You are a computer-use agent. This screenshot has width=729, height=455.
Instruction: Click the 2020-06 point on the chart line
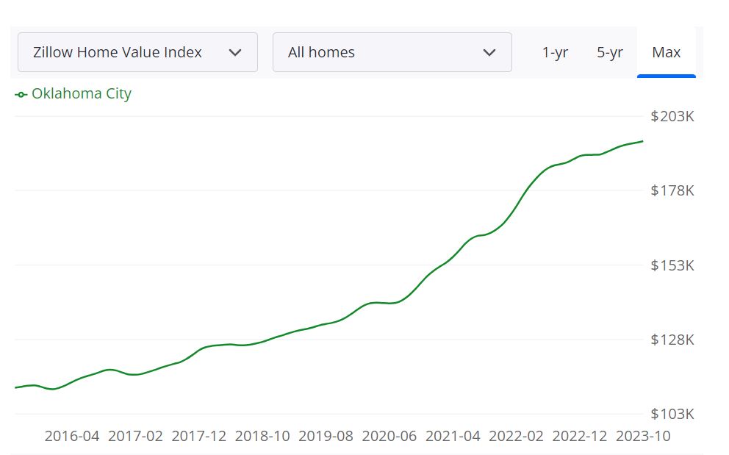[x=389, y=301]
